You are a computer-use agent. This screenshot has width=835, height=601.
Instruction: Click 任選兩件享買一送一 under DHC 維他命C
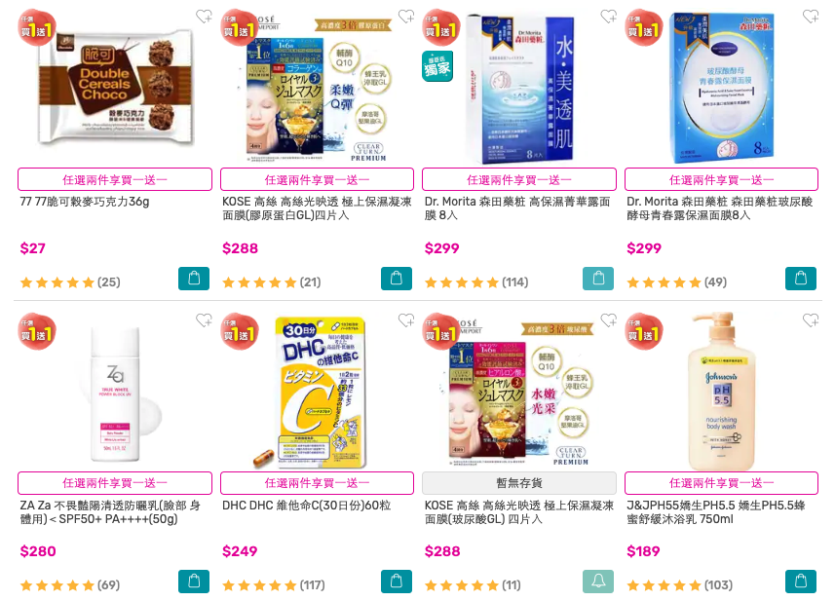(x=317, y=483)
